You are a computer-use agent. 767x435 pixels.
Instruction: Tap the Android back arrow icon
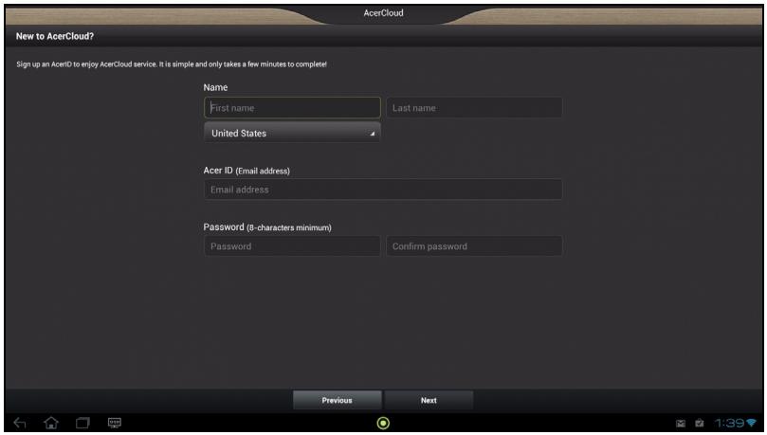point(20,423)
